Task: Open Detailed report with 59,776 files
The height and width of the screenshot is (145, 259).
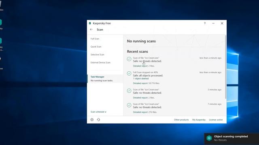Action: (x=140, y=83)
